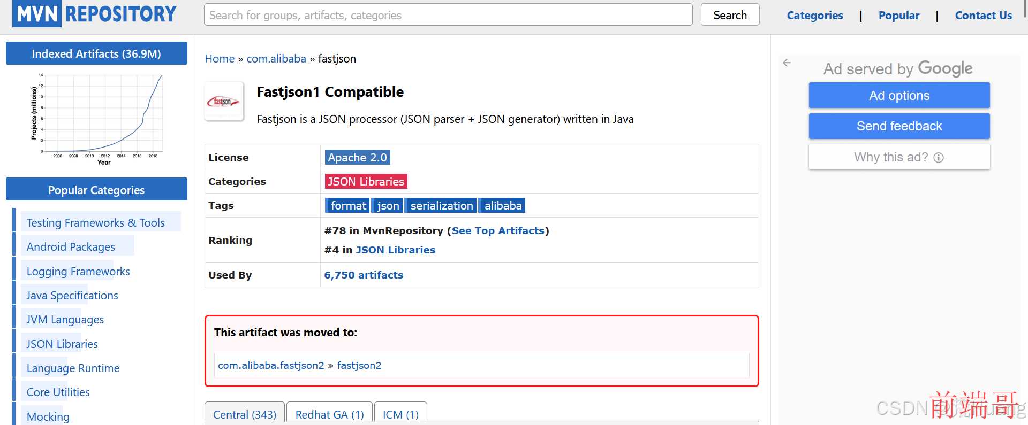Open Language Runtime category
The width and height of the screenshot is (1028, 425).
tap(73, 368)
